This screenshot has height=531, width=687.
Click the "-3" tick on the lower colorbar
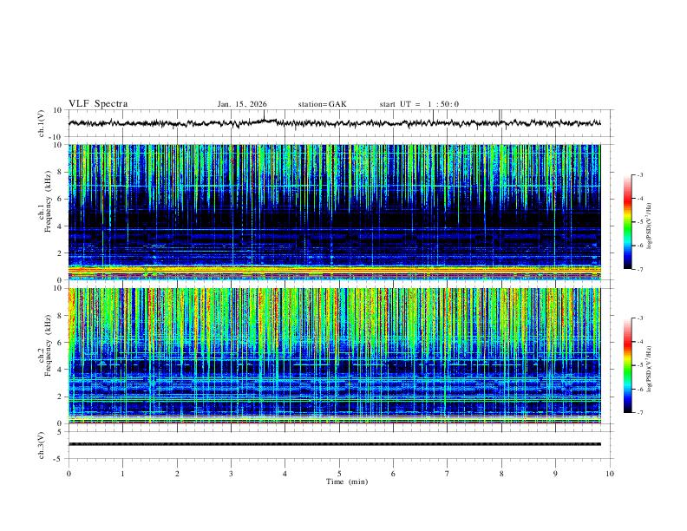tap(639, 318)
